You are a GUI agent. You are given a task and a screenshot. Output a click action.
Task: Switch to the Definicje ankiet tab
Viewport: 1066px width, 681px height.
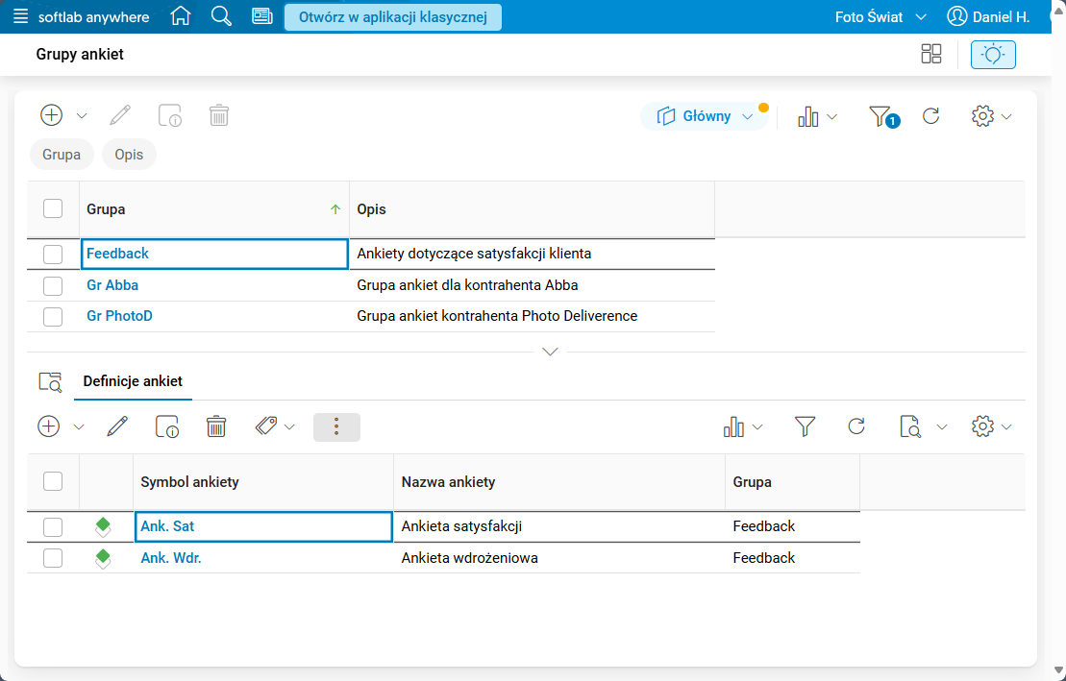(x=133, y=381)
